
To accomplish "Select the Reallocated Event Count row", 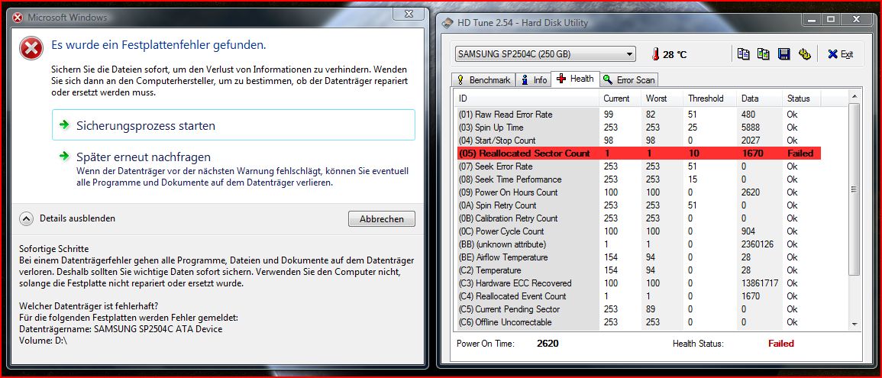I will pos(638,296).
